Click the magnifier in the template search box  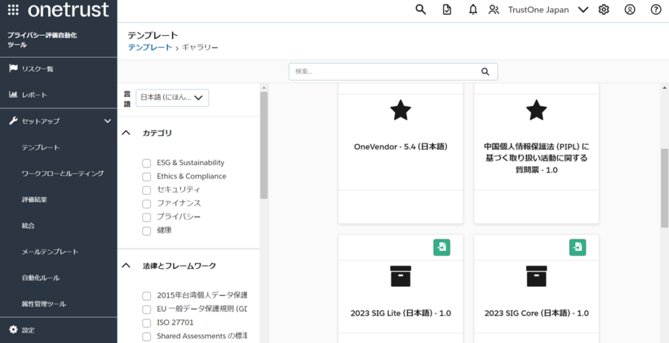[485, 72]
